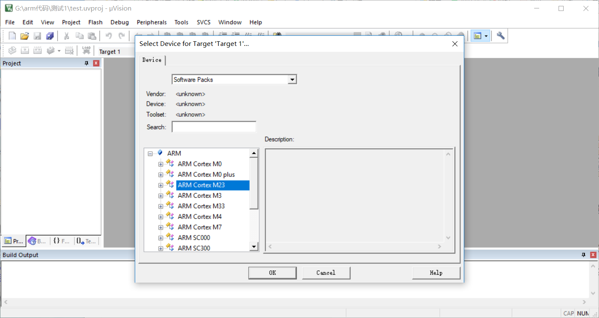Click the device tree scroll-up arrow
This screenshot has width=599, height=318.
pos(254,153)
